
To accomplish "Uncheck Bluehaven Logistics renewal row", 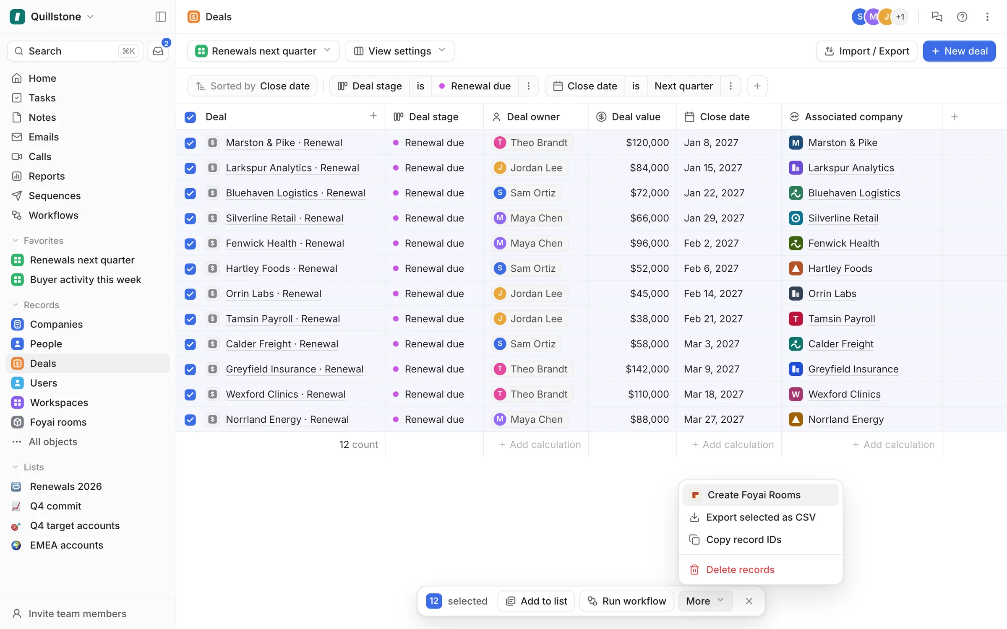I will click(x=190, y=193).
